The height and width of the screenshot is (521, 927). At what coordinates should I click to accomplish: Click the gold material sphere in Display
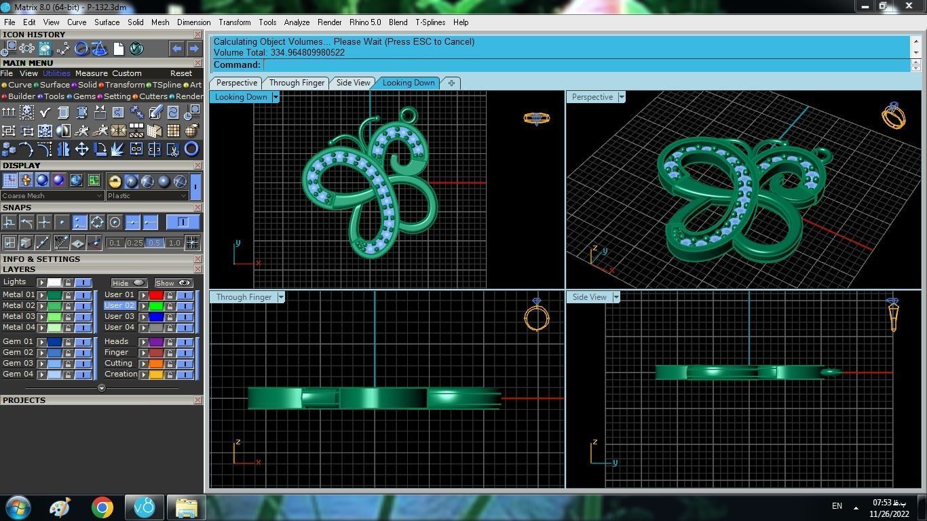pyautogui.click(x=115, y=180)
